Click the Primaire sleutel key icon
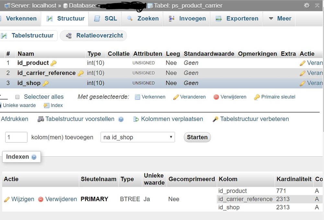The height and width of the screenshot is (220, 324). pyautogui.click(x=257, y=97)
